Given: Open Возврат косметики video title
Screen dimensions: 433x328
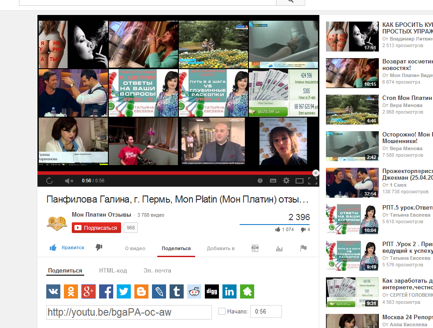Looking at the screenshot, I should click(x=407, y=65).
